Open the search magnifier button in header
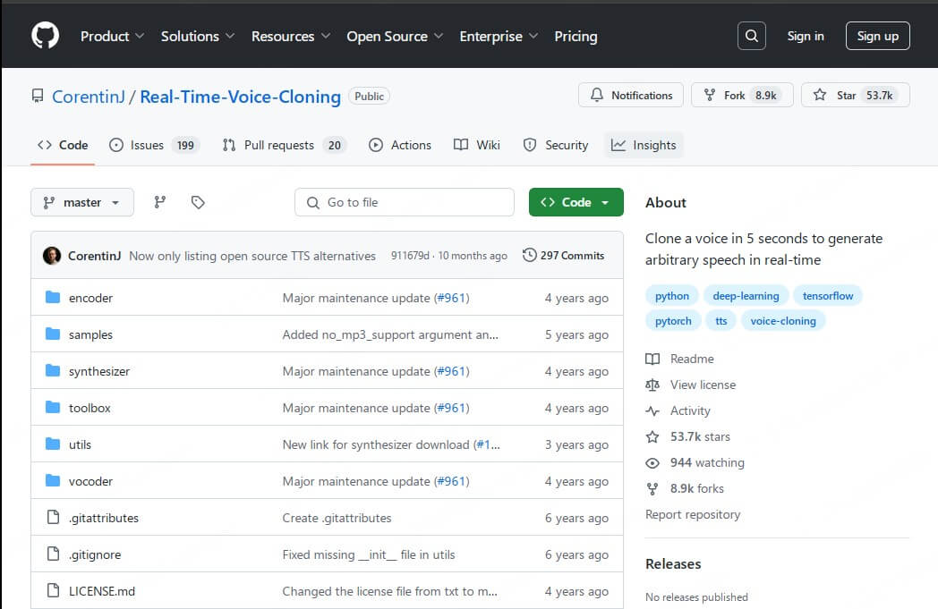938x609 pixels. pos(751,36)
